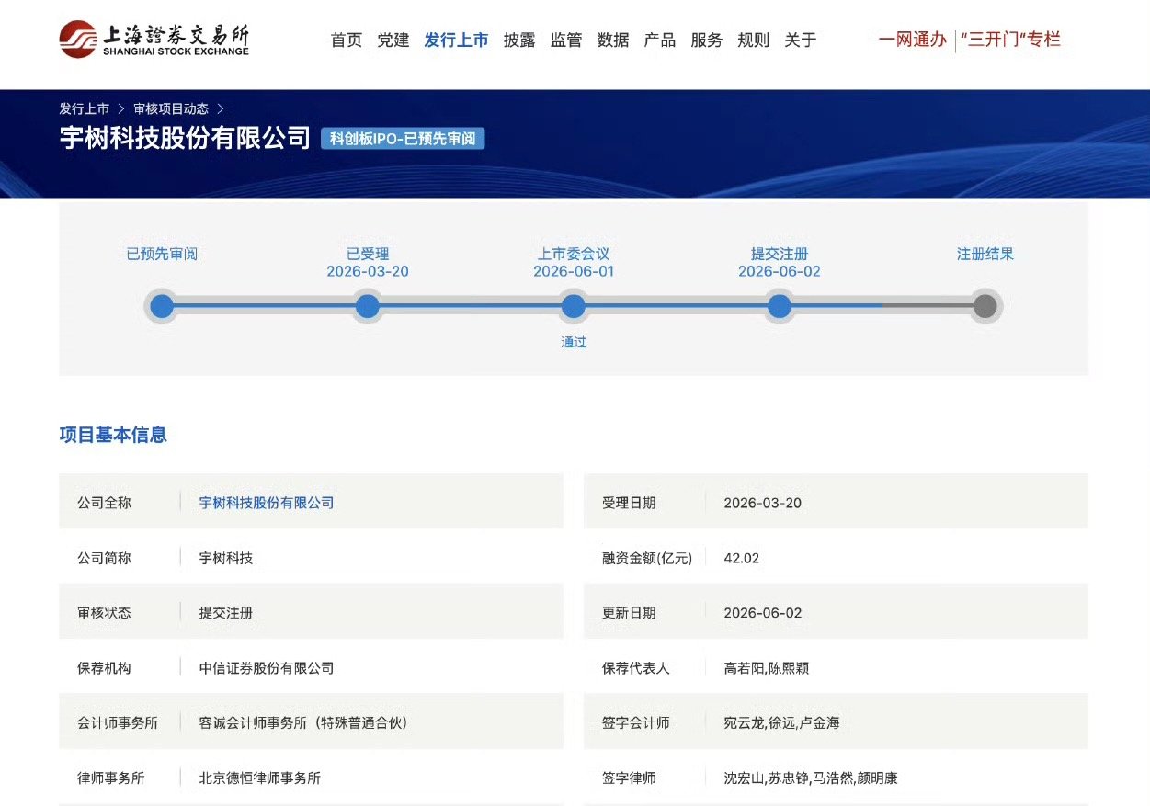The image size is (1150, 806).
Task: Click the 提交注册 2026-06-02 stage label
Action: coord(780,262)
